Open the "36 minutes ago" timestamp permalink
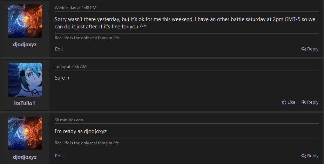The width and height of the screenshot is (324, 164). point(69,120)
